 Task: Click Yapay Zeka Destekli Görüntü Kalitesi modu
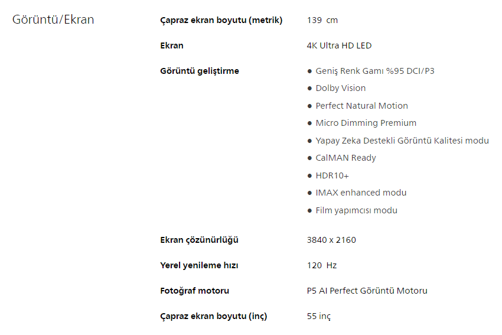402,141
